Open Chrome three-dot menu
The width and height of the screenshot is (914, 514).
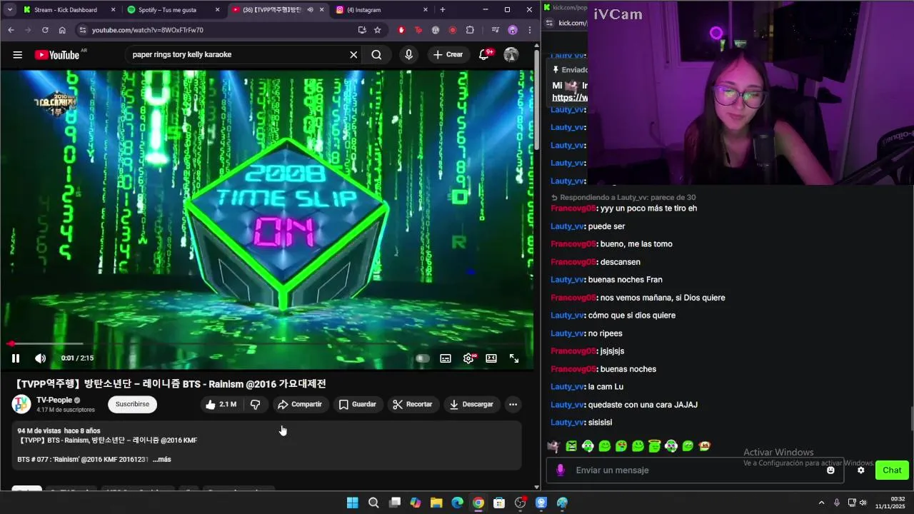529,30
